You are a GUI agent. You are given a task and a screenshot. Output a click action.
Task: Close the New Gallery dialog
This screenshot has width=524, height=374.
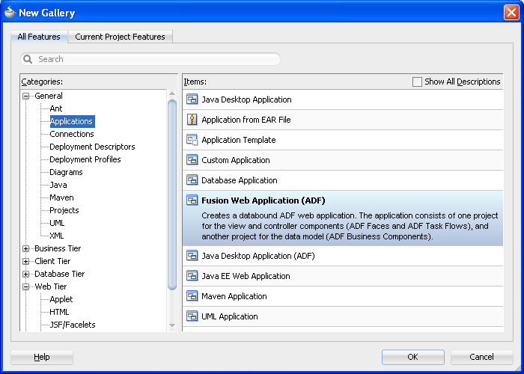point(511,13)
